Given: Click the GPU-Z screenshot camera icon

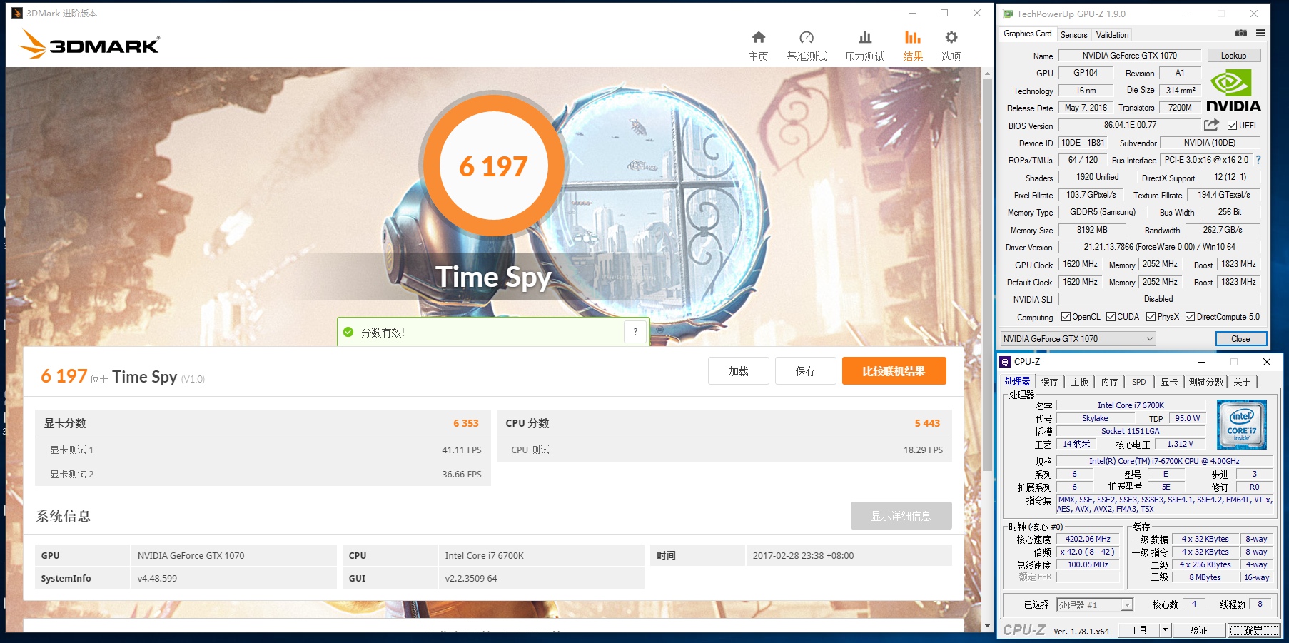Looking at the screenshot, I should click(1240, 34).
